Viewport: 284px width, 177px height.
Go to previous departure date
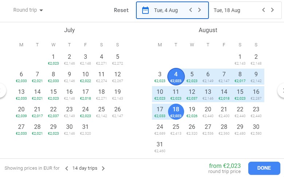point(190,10)
